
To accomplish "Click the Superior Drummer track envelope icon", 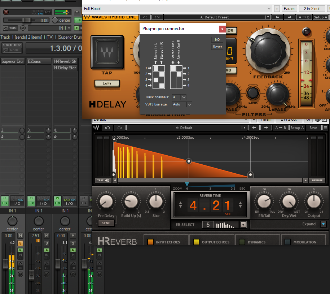I will (x=21, y=263).
